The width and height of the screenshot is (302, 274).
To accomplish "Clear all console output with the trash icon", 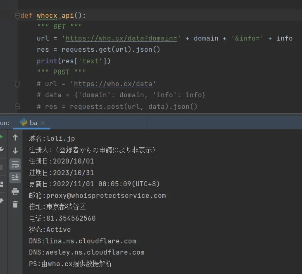I will pos(15,204).
